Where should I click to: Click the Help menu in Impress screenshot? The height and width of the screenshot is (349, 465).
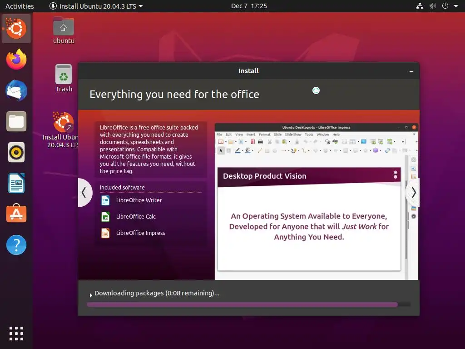[x=336, y=135]
